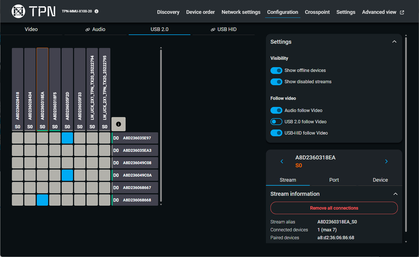Viewport: 419px width, 257px height.
Task: Select the Stream tab
Action: (288, 180)
